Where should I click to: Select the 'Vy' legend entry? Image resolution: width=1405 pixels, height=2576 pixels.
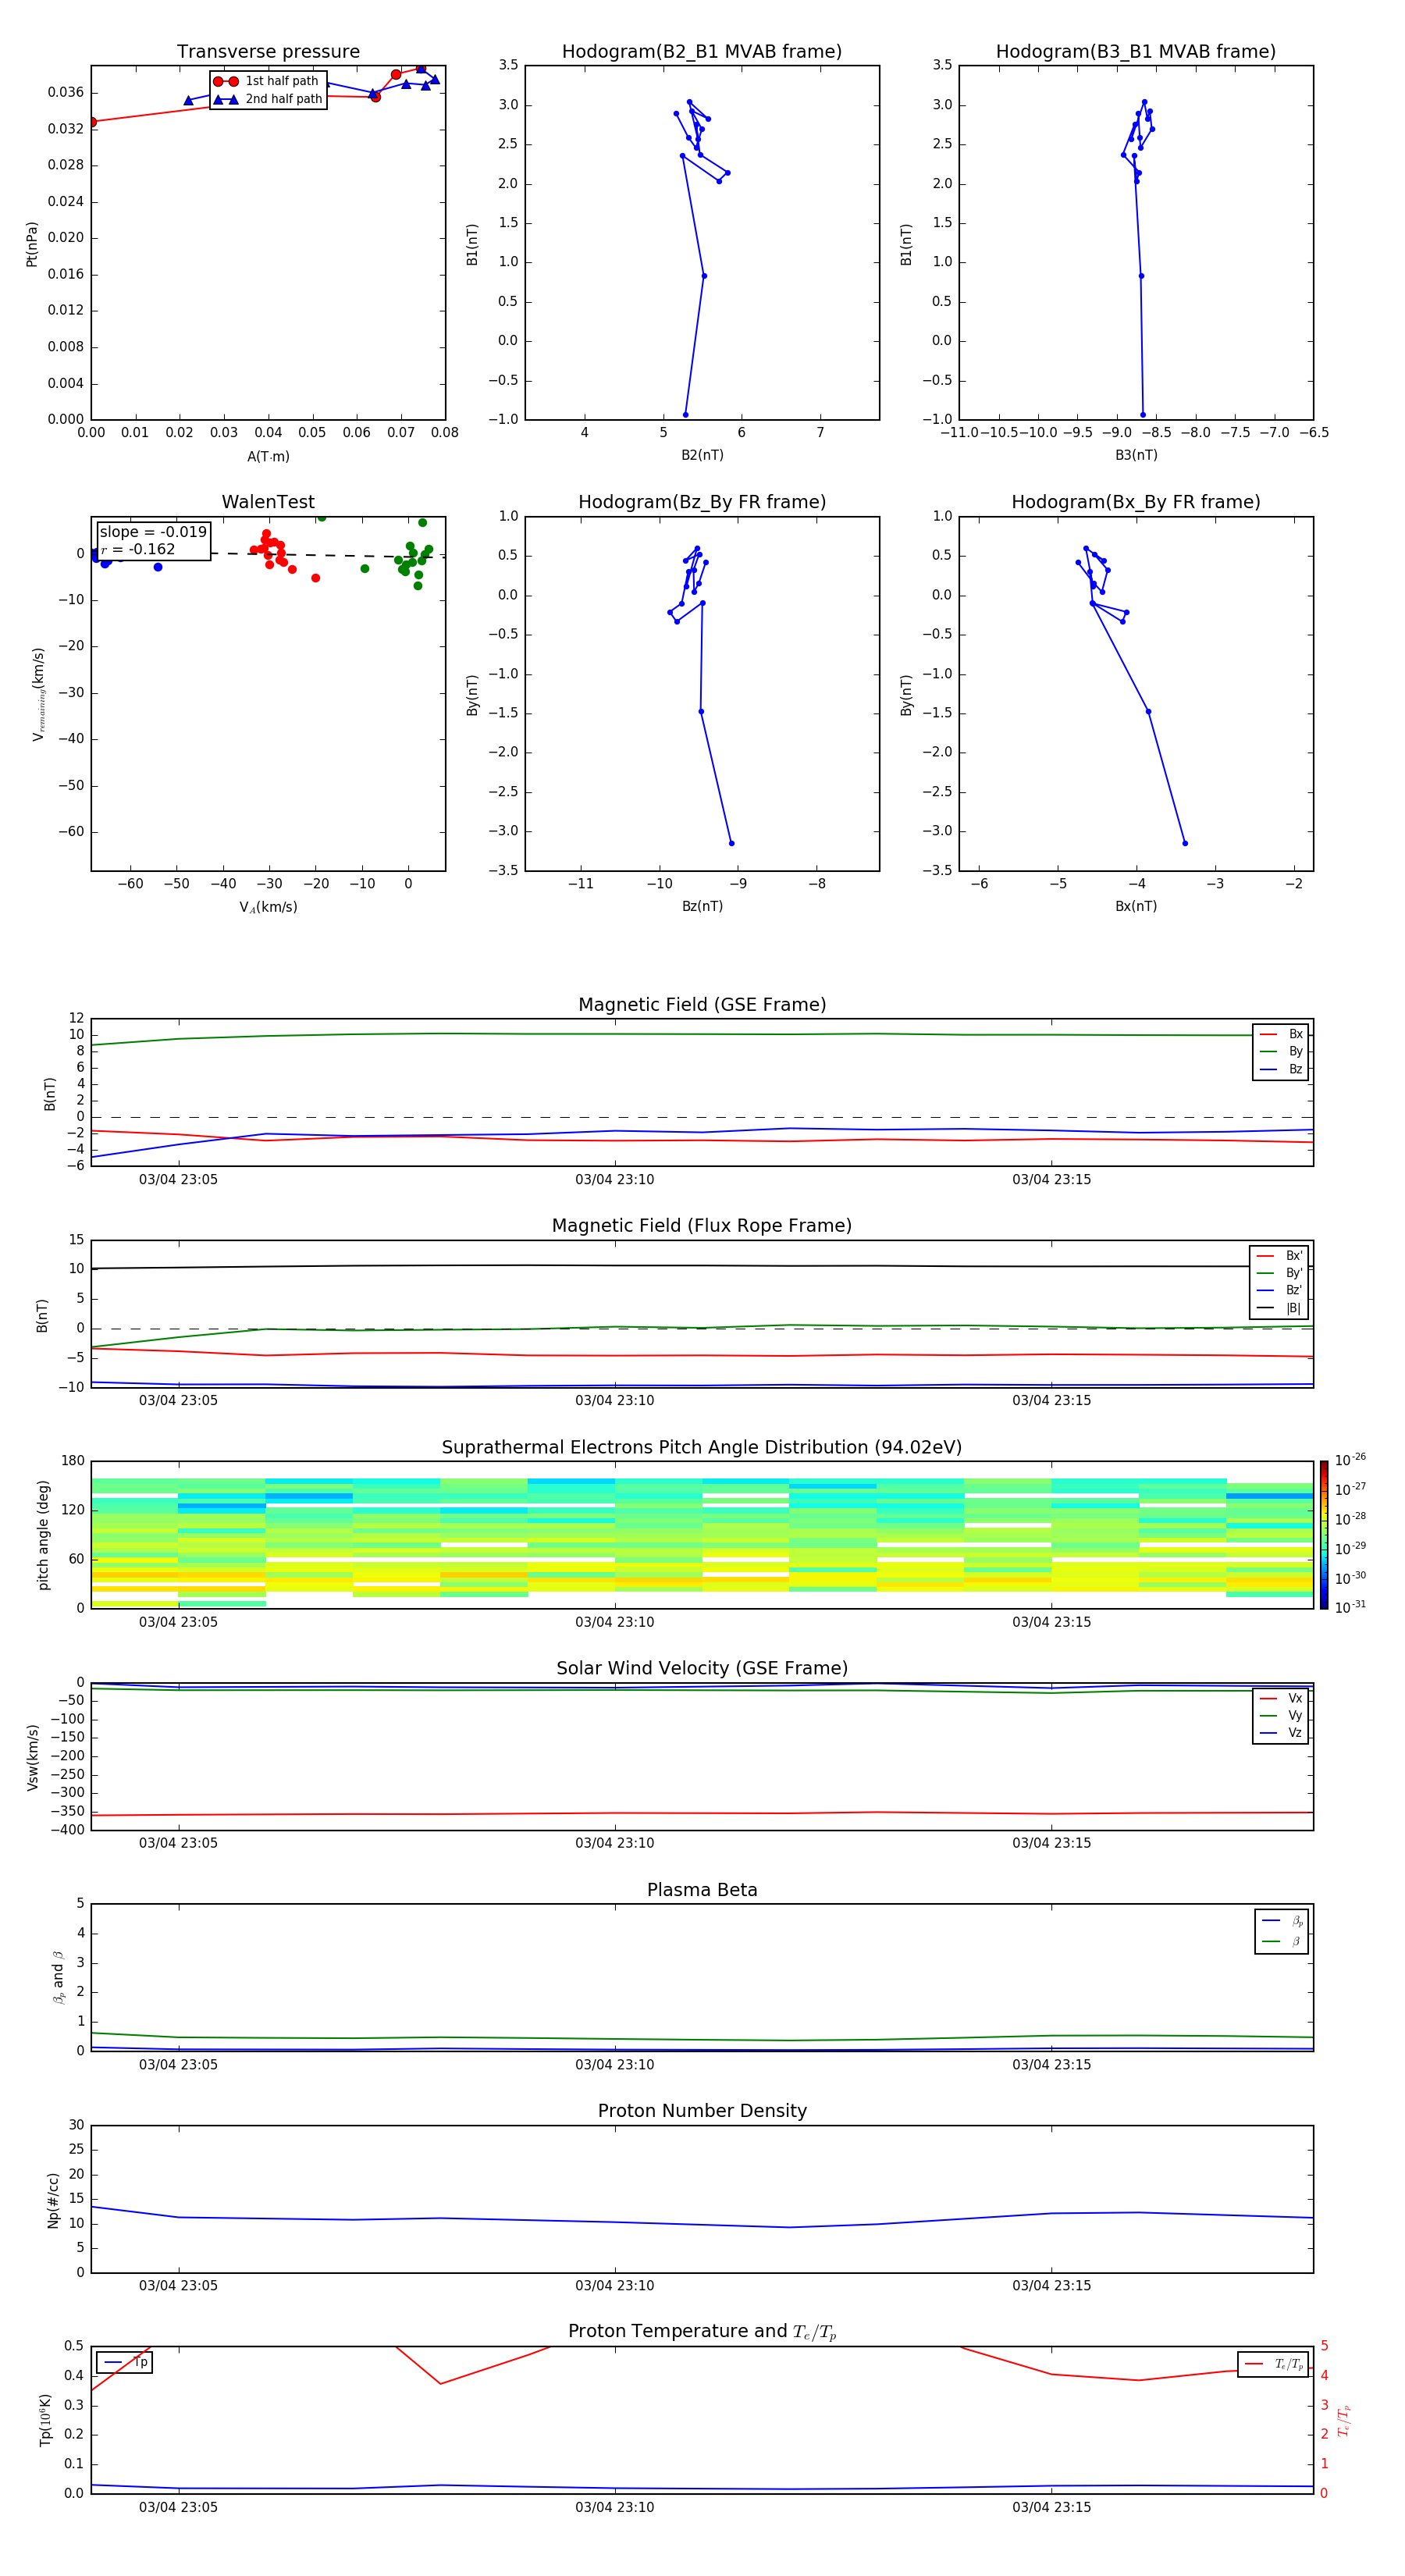tap(1281, 1715)
